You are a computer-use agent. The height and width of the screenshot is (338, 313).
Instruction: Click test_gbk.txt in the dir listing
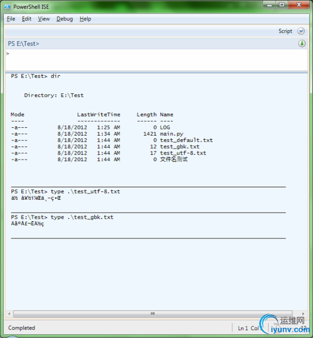click(179, 147)
